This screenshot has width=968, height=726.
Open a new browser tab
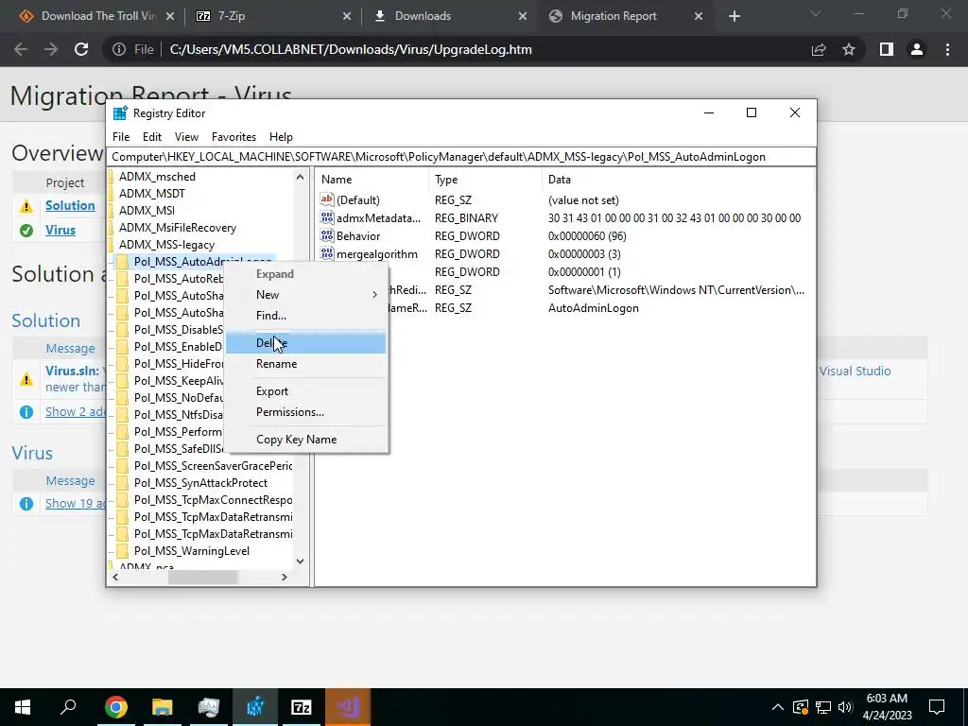pos(734,16)
